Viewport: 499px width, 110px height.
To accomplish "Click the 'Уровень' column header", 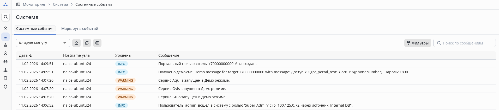I will [x=123, y=55].
